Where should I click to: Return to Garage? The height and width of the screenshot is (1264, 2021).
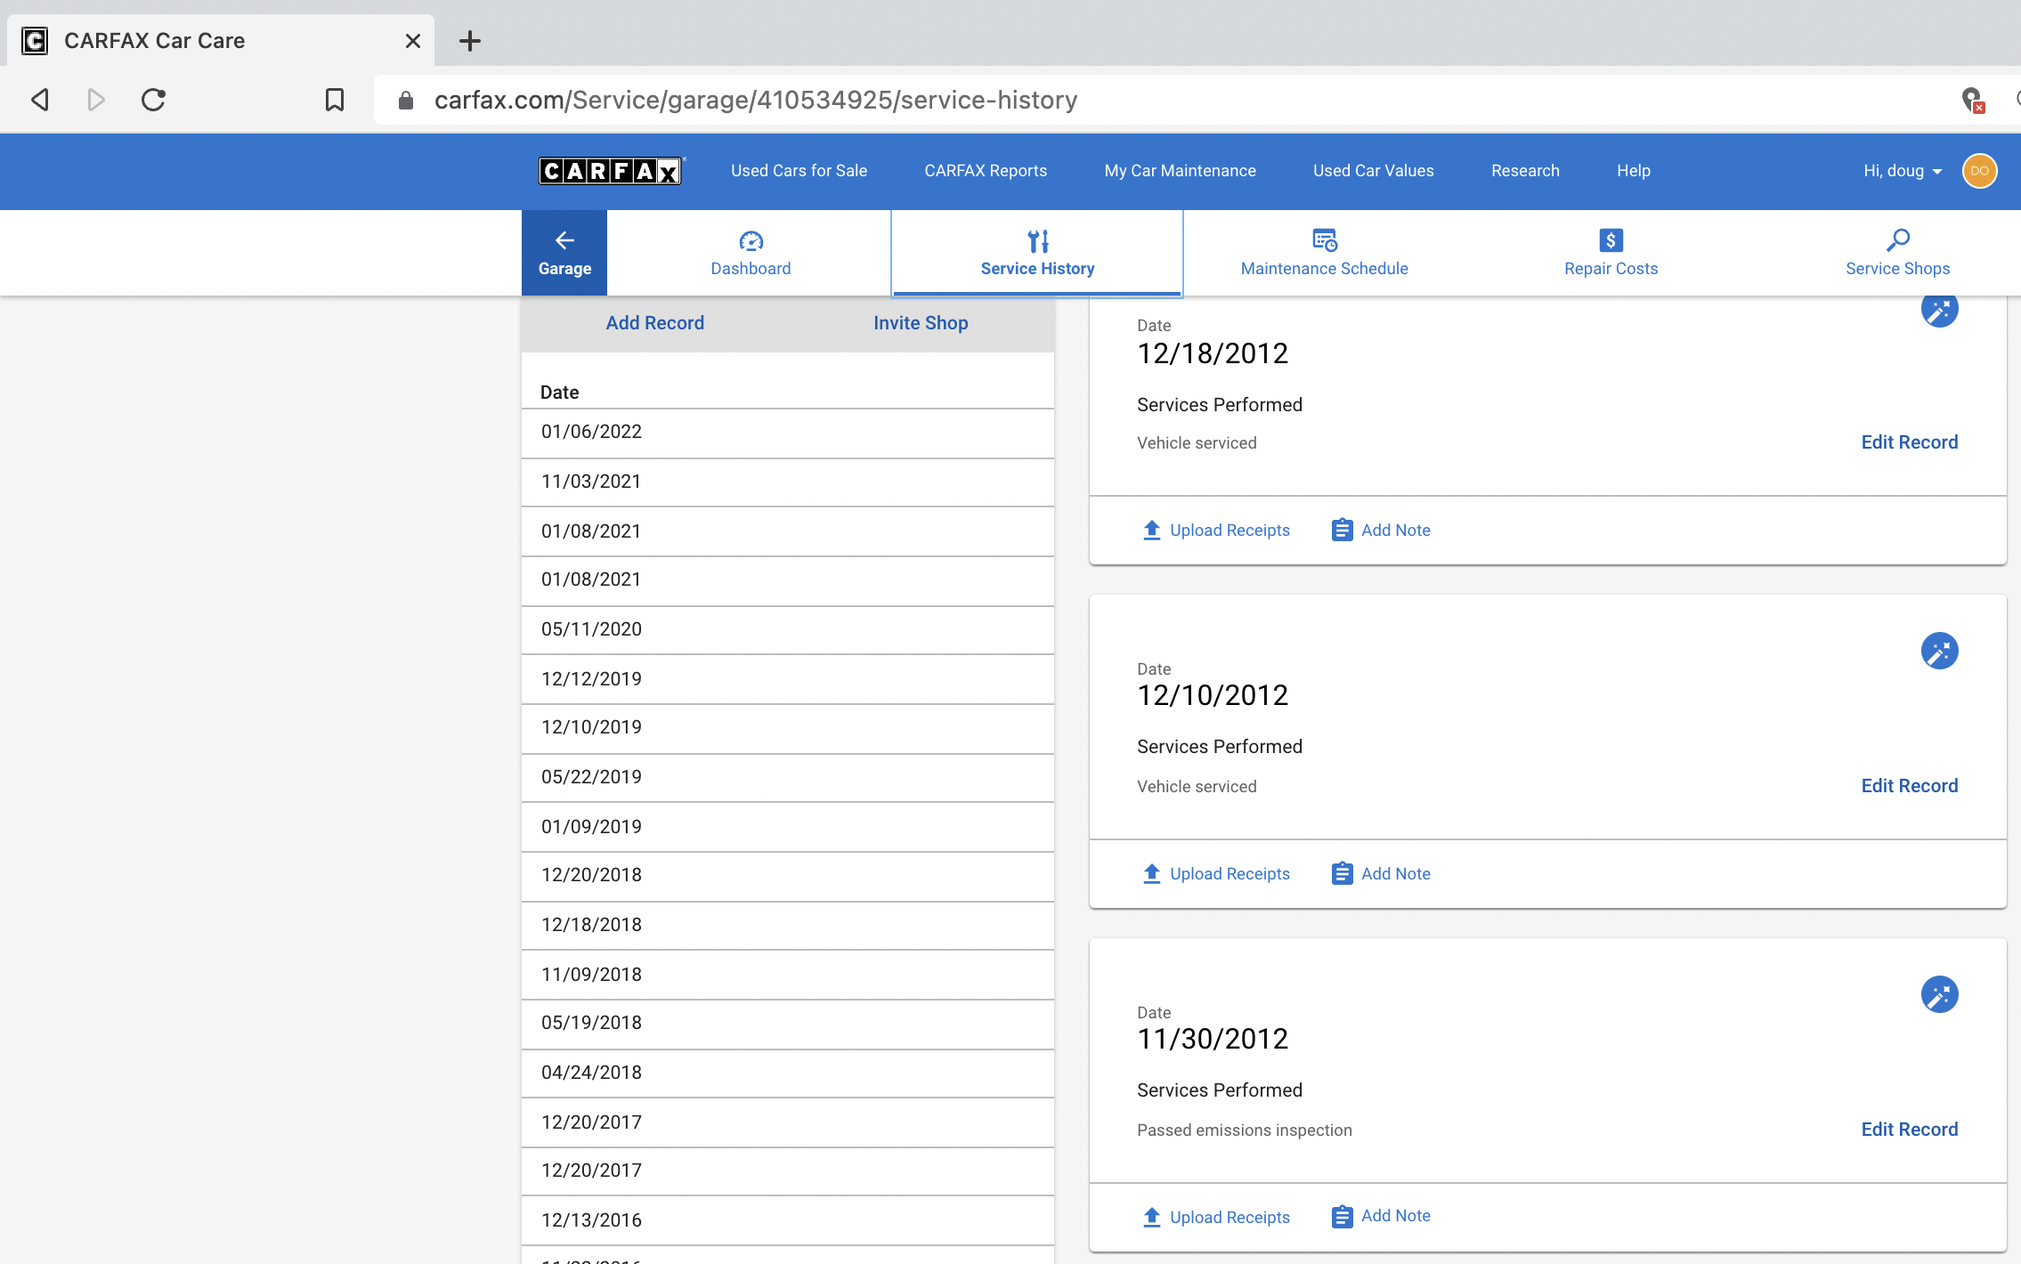564,253
